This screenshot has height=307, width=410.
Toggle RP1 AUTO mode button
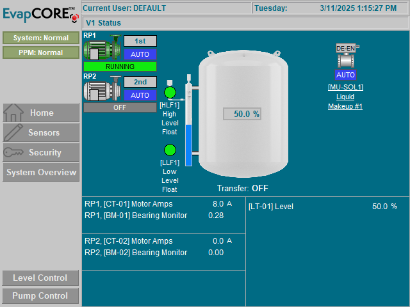point(140,54)
